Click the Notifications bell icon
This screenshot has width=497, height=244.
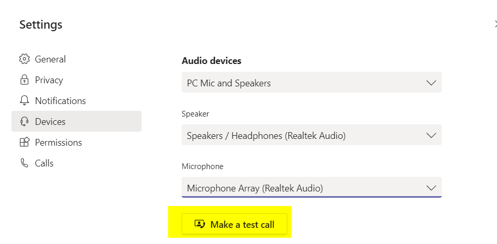pyautogui.click(x=24, y=101)
